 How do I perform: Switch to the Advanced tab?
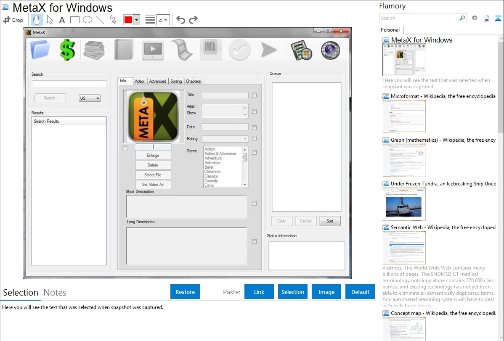pyautogui.click(x=157, y=81)
